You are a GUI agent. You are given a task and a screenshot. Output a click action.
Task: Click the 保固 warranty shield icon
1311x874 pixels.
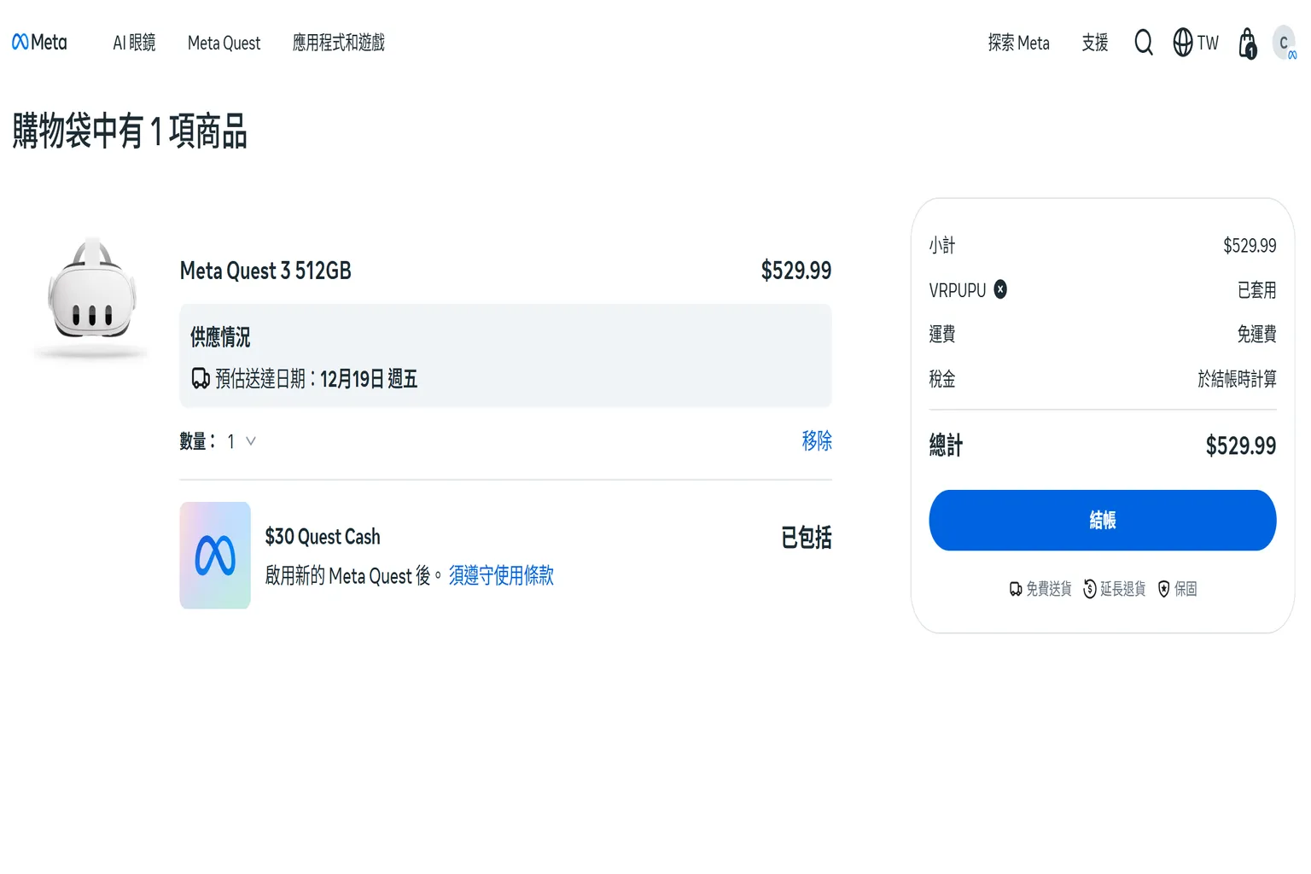tap(1164, 588)
